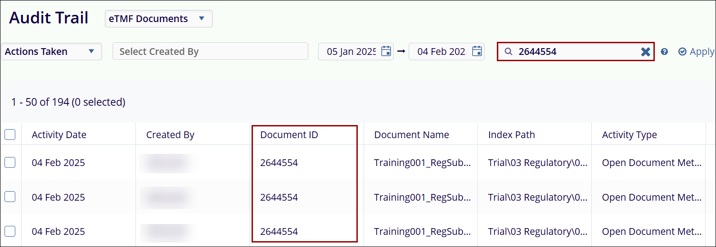Tick the third audit row checkbox
Image resolution: width=716 pixels, height=247 pixels.
(x=10, y=231)
